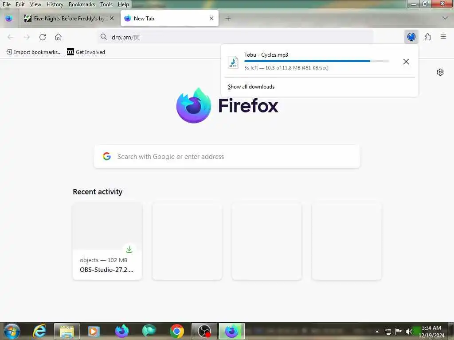Click the Recent activity heading
This screenshot has width=454, height=340.
[98, 192]
